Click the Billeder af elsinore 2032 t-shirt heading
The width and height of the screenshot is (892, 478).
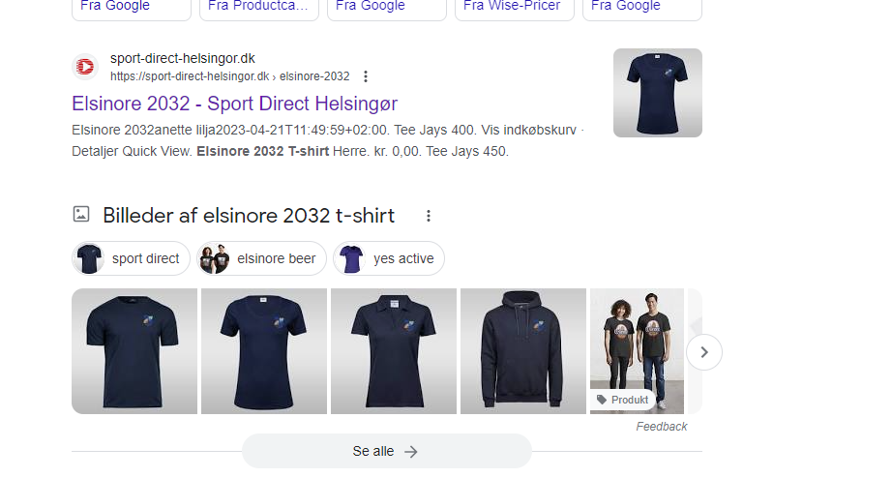249,216
